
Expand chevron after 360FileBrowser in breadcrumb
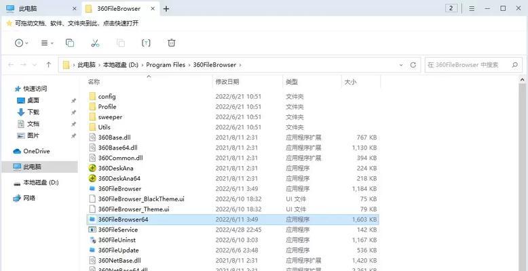coord(240,65)
